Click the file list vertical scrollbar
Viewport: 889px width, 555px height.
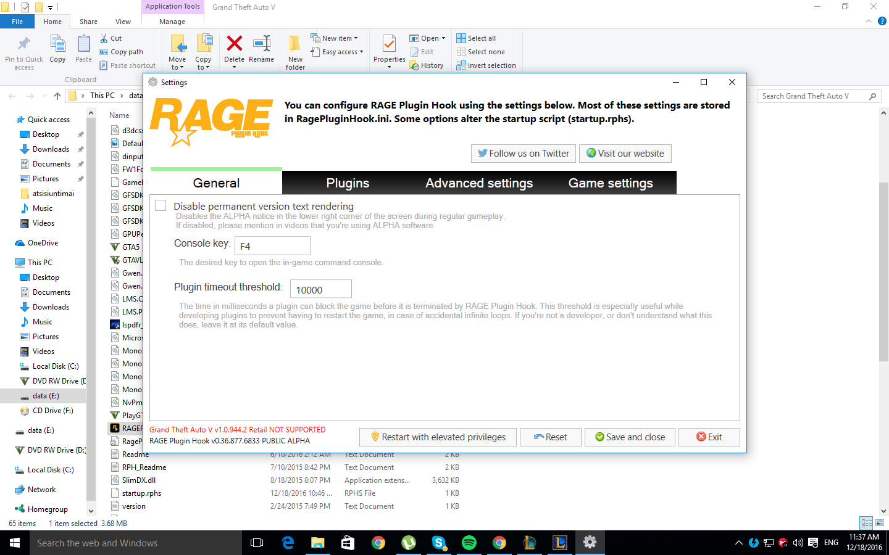(883, 271)
